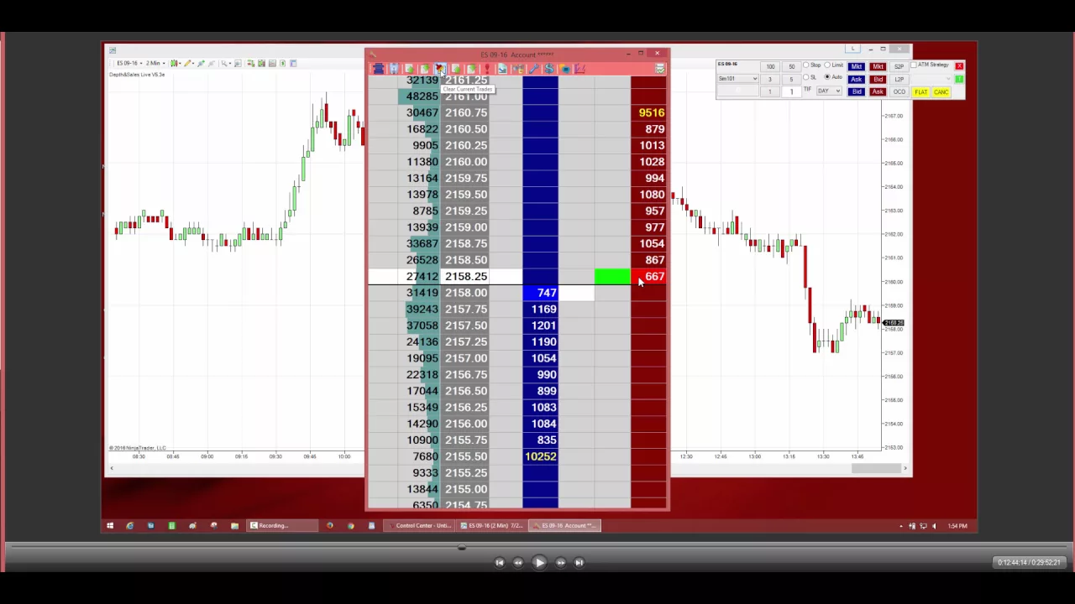Click the 50 quantity button

coord(792,66)
